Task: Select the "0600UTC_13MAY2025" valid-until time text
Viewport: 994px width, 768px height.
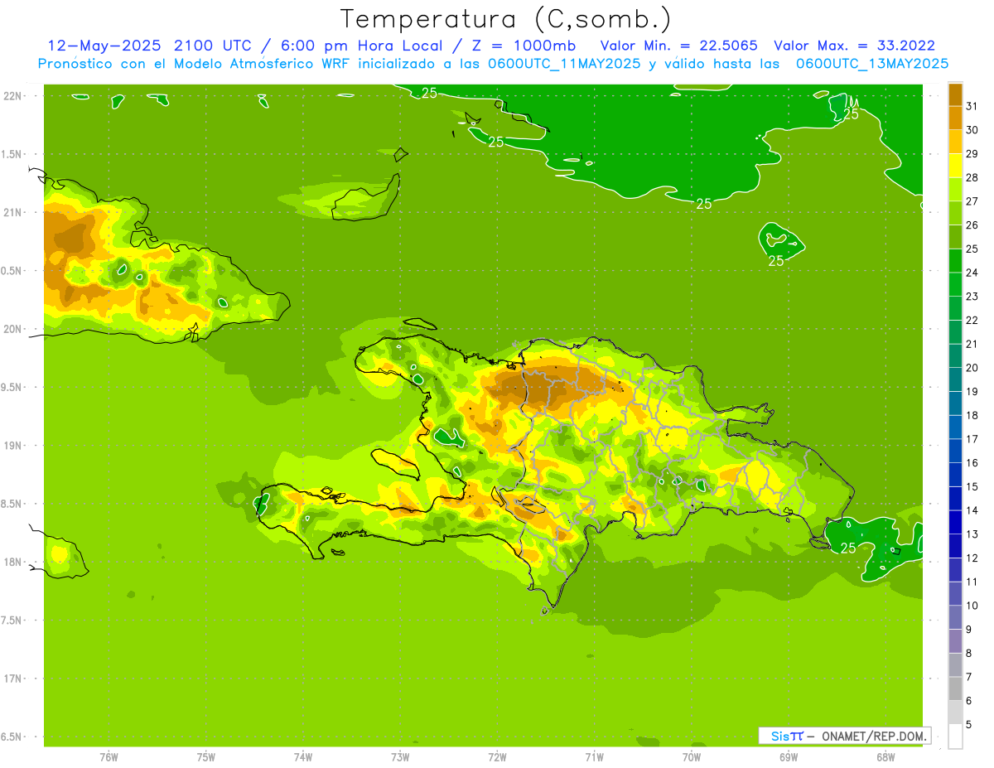Action: click(x=872, y=64)
